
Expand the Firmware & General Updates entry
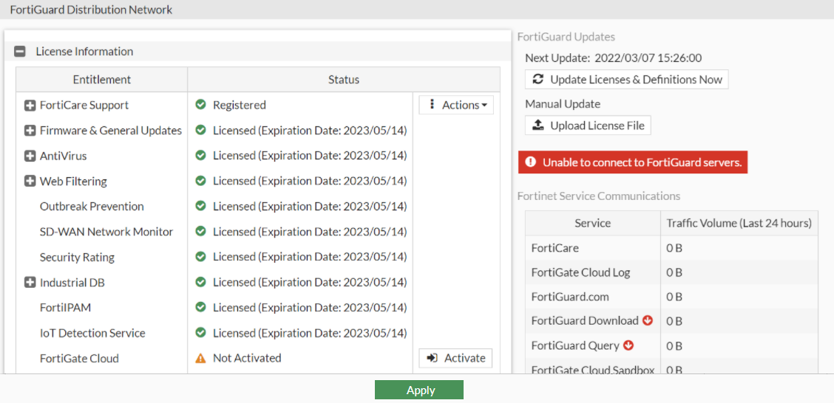click(x=30, y=131)
